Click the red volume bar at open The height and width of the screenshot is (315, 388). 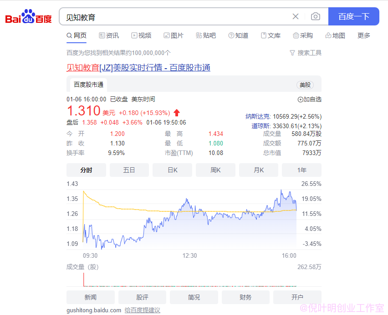(84, 280)
